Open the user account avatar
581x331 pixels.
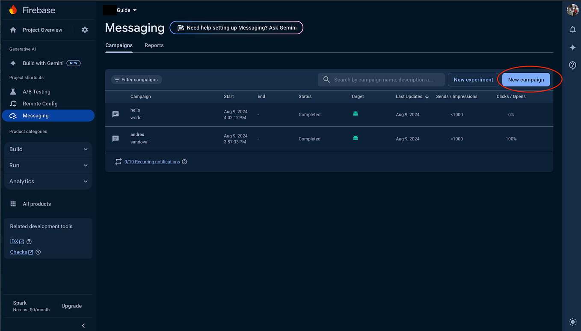[572, 10]
